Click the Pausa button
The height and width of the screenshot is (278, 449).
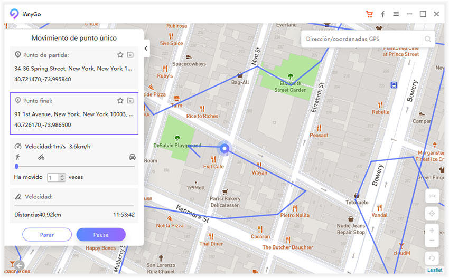click(x=101, y=235)
